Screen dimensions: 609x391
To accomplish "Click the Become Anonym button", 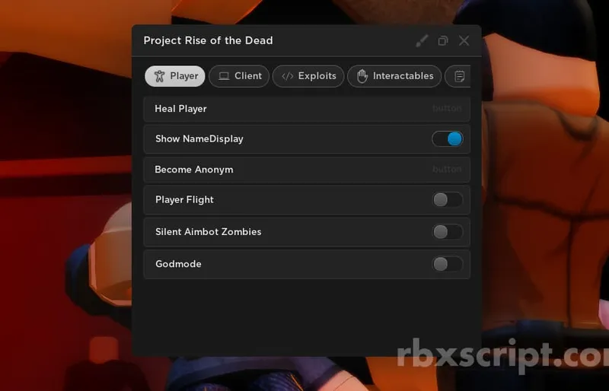I will 307,170.
